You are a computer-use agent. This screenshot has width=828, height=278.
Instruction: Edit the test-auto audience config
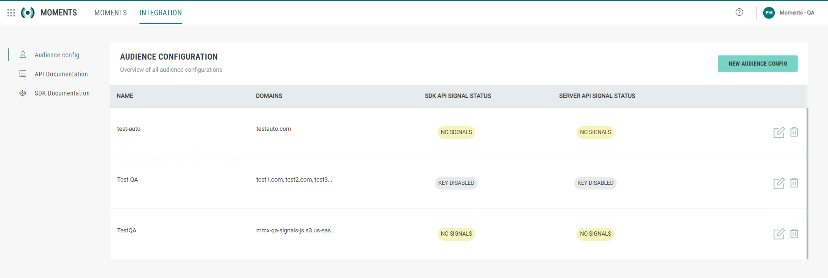point(779,132)
